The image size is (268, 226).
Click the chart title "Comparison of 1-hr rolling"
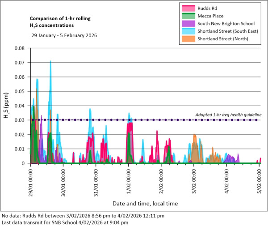[x=58, y=19]
